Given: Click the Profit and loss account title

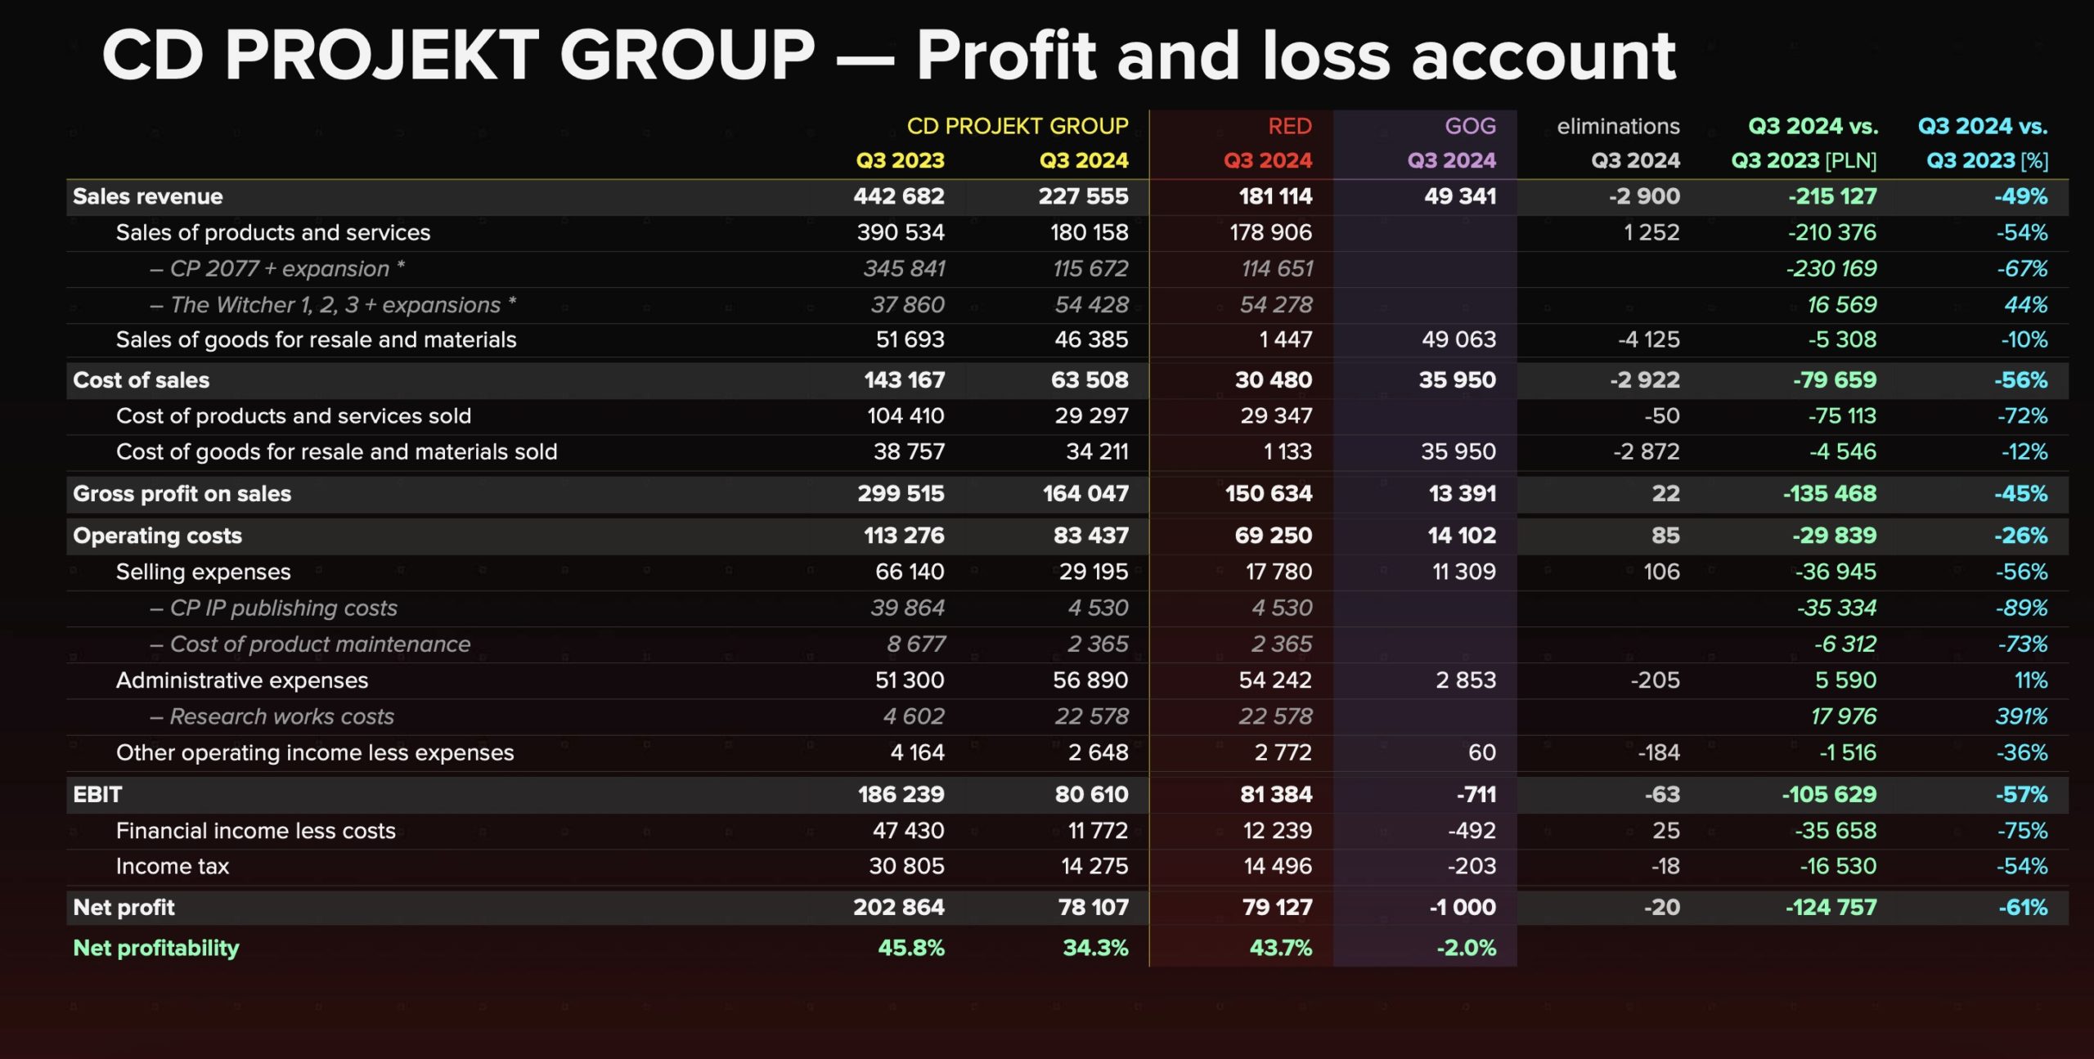Looking at the screenshot, I should coord(1296,56).
